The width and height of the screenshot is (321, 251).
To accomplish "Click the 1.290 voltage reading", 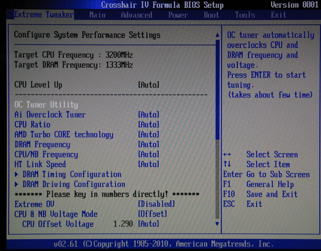I will click(123, 224).
